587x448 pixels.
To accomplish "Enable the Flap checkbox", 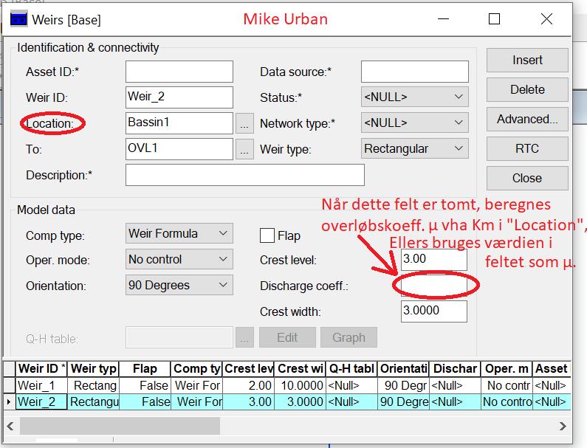I will click(267, 235).
